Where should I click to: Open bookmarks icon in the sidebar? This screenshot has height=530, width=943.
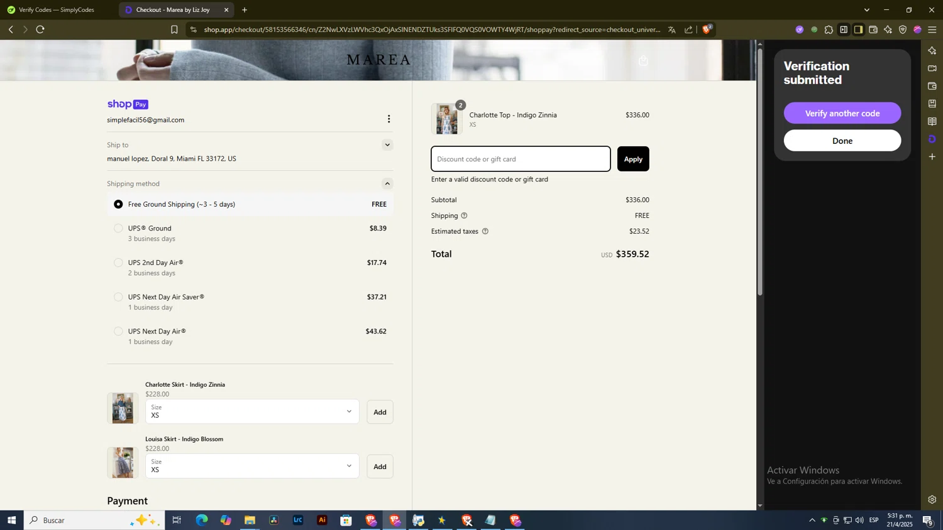932,103
